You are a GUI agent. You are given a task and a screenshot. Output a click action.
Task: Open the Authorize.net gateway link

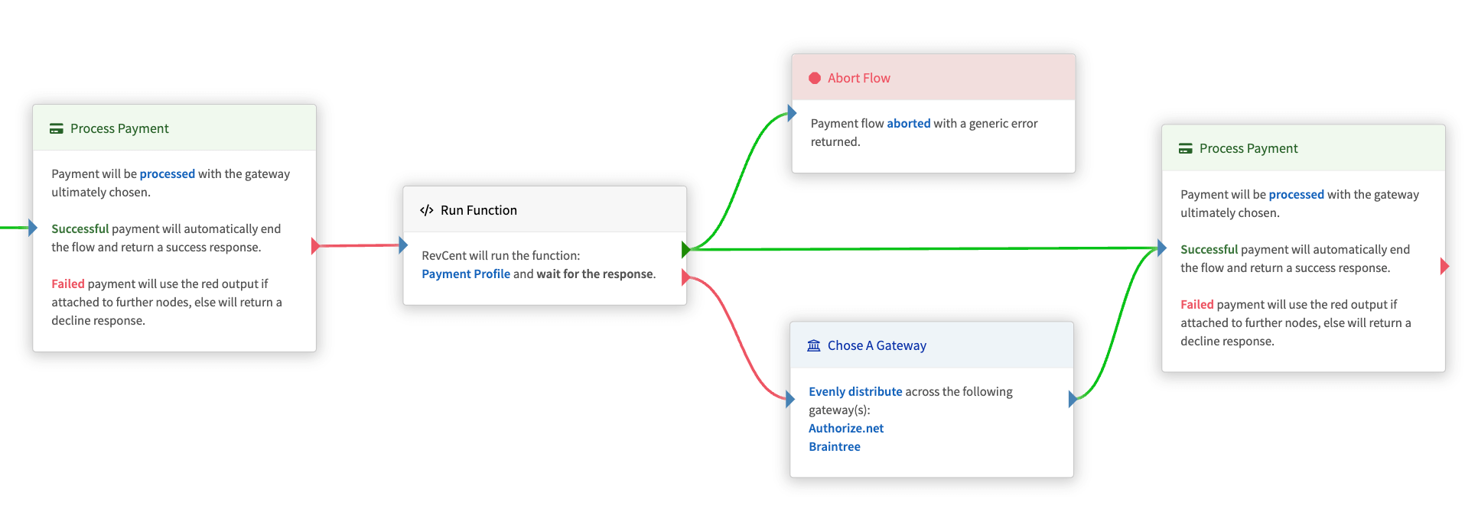pos(846,428)
